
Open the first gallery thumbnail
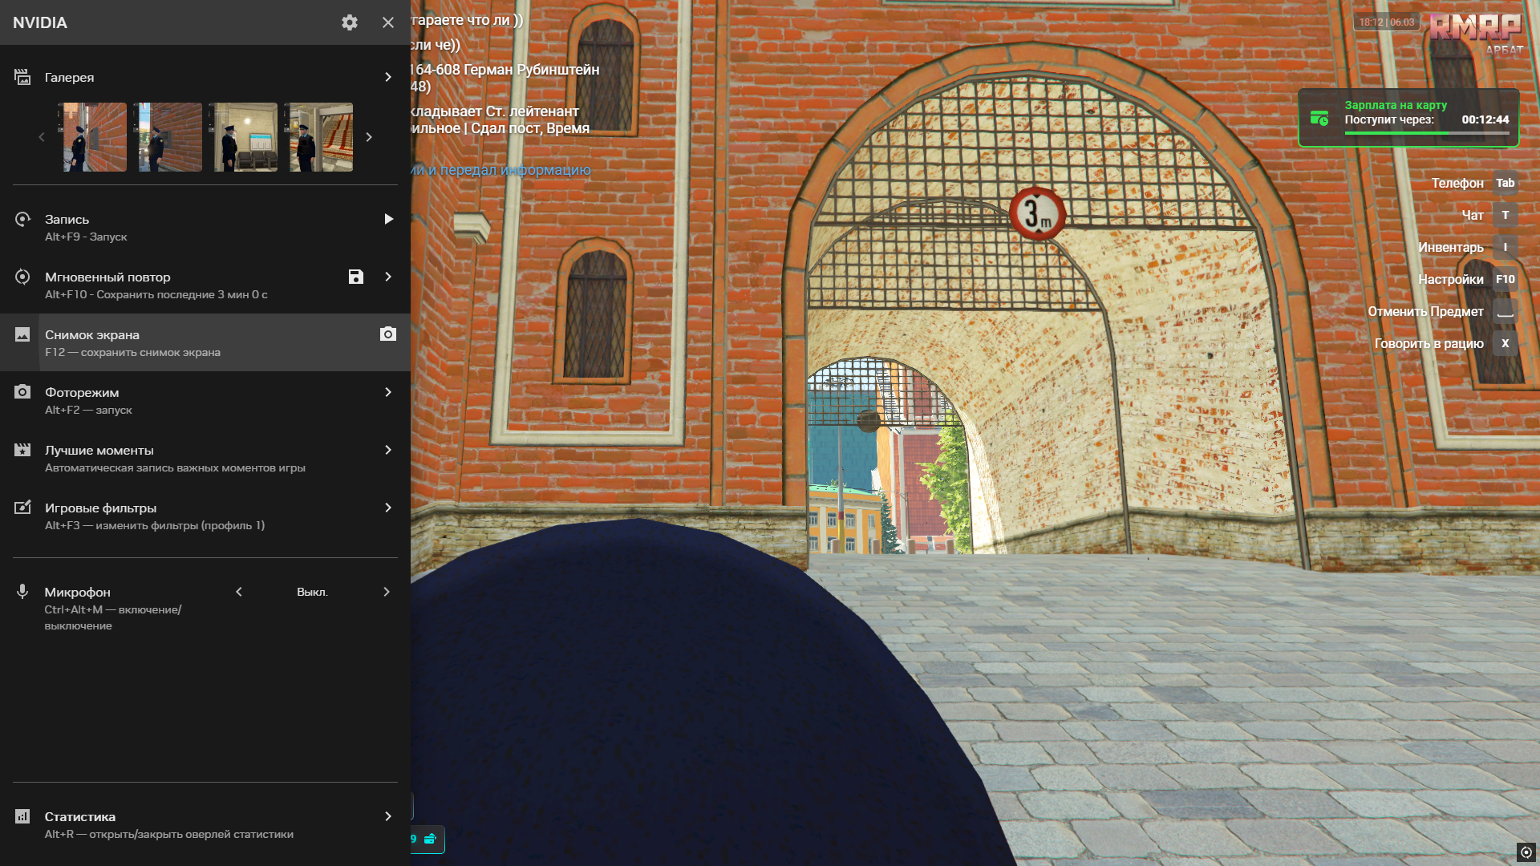pyautogui.click(x=95, y=137)
